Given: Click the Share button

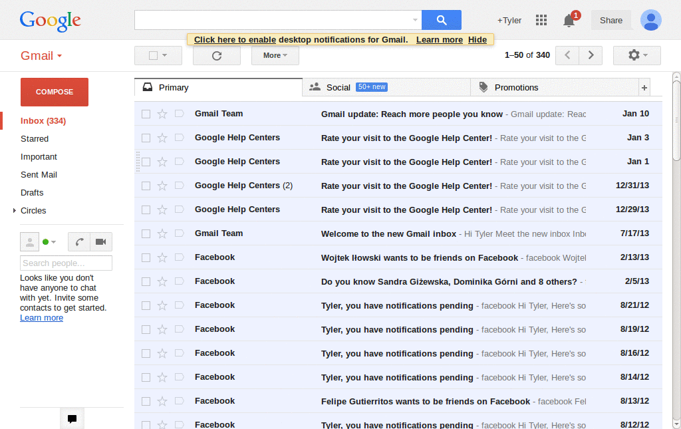Looking at the screenshot, I should tap(611, 21).
